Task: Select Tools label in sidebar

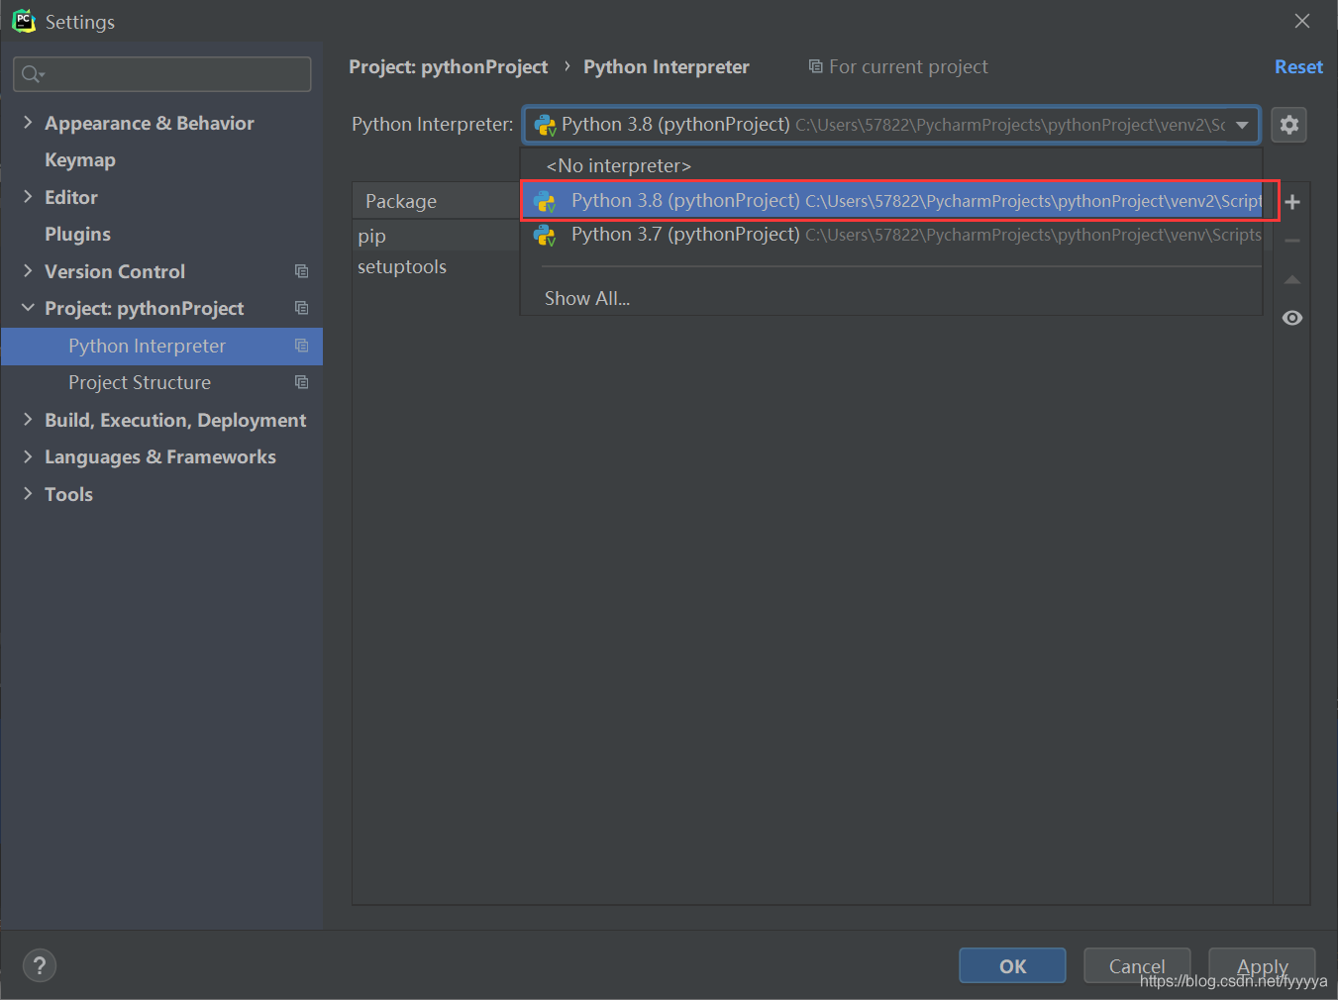Action: pos(68,494)
